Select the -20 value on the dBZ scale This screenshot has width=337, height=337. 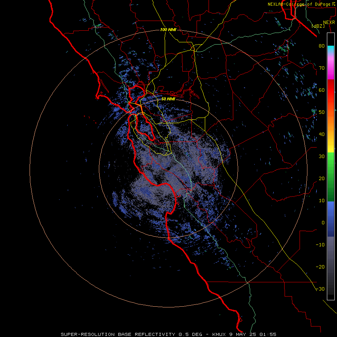[x=320, y=267]
